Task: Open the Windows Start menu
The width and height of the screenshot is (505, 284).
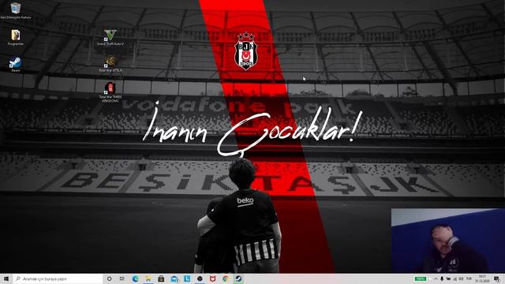Action: pyautogui.click(x=6, y=278)
